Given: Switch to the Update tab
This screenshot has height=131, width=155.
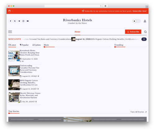Looking at the screenshot, I should (x=37, y=45).
